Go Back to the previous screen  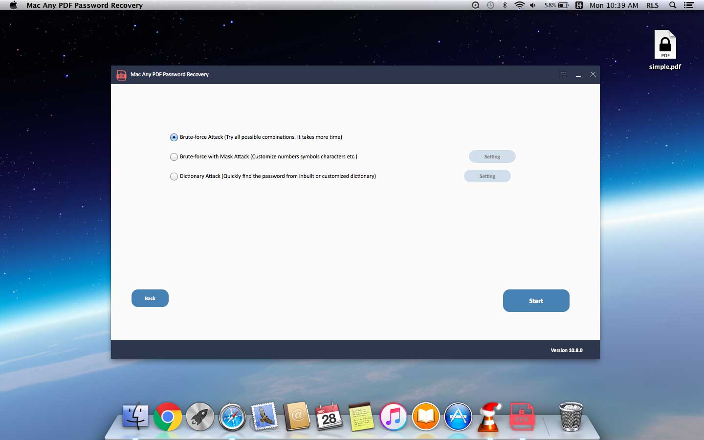(x=150, y=298)
